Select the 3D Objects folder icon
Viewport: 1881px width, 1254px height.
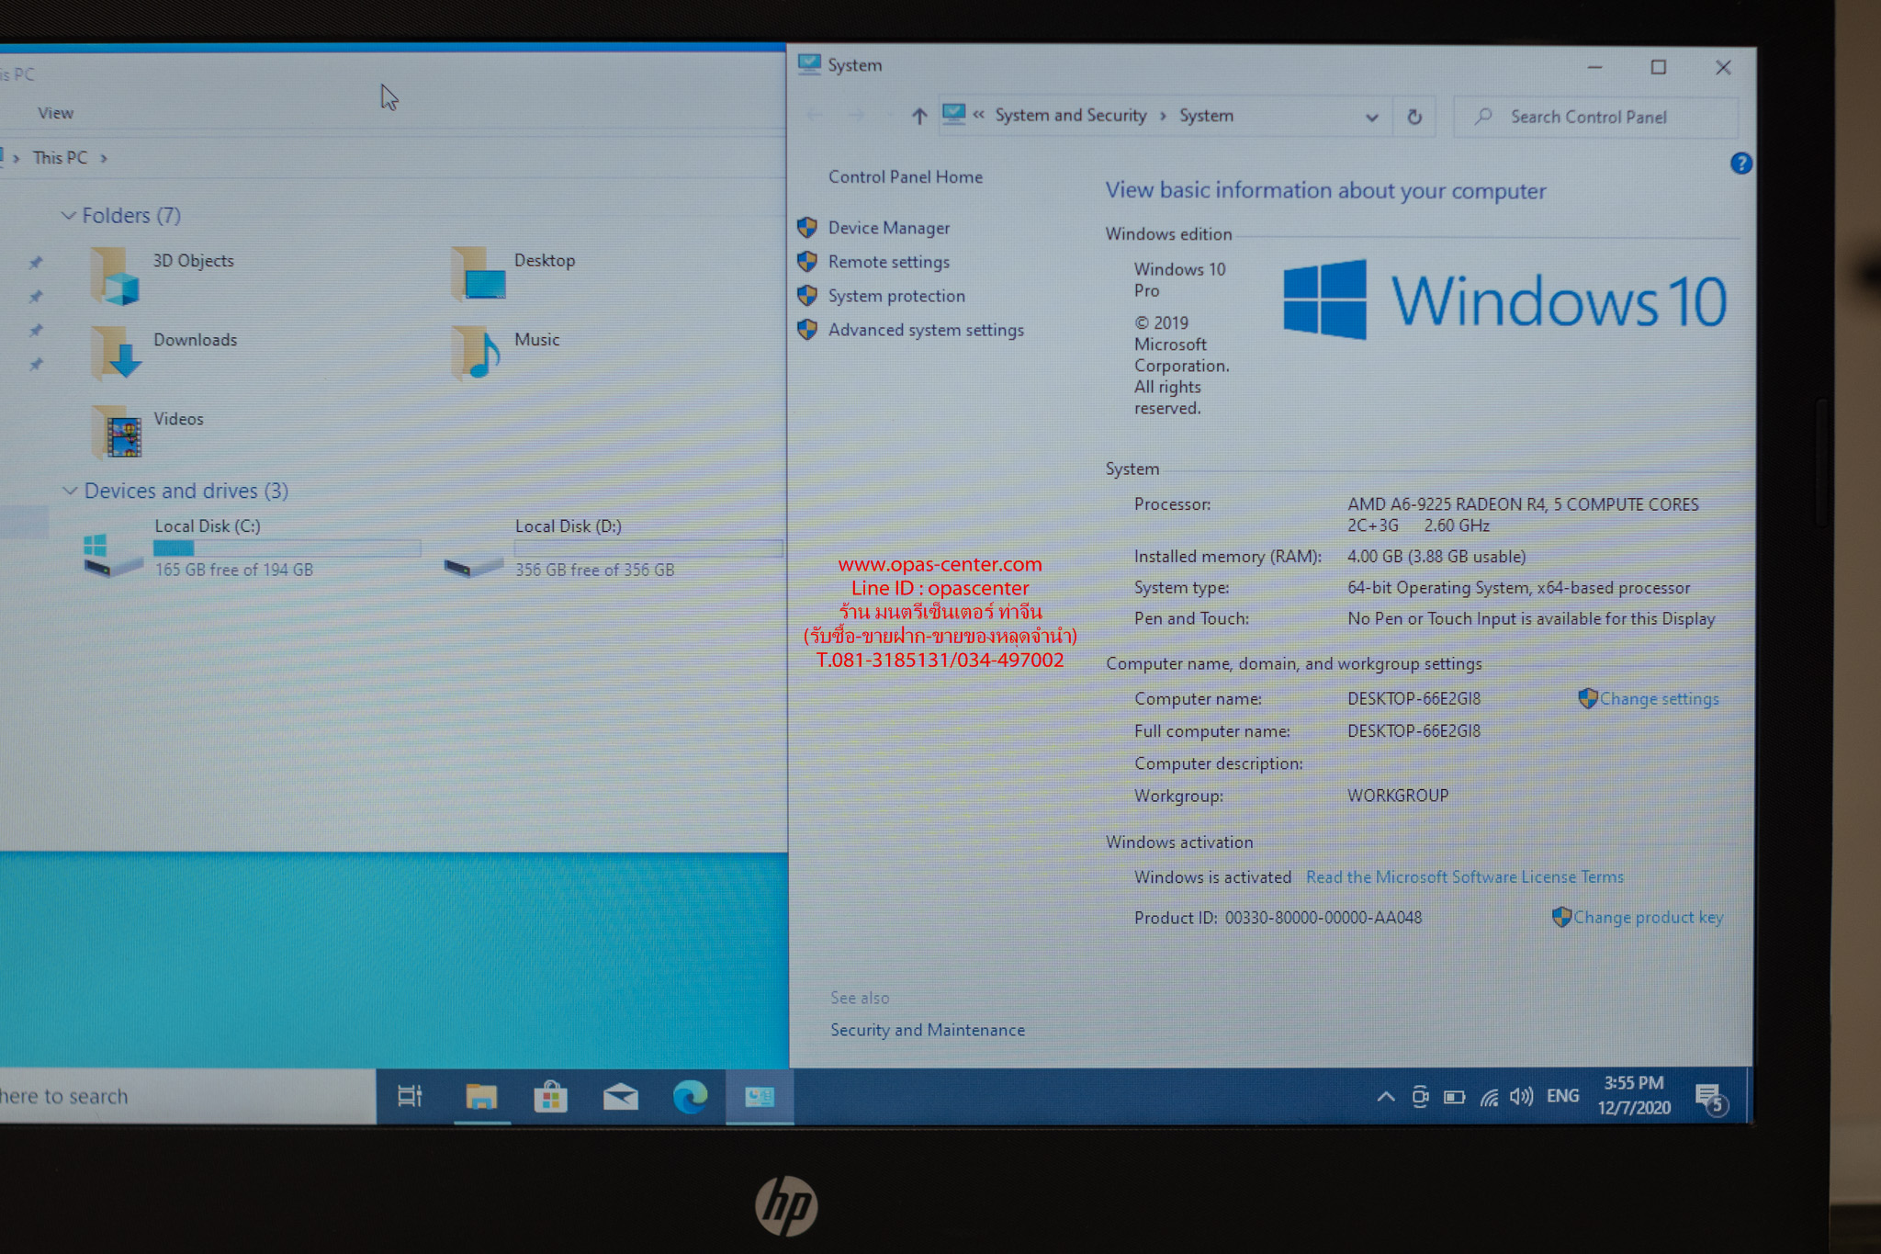pyautogui.click(x=115, y=276)
